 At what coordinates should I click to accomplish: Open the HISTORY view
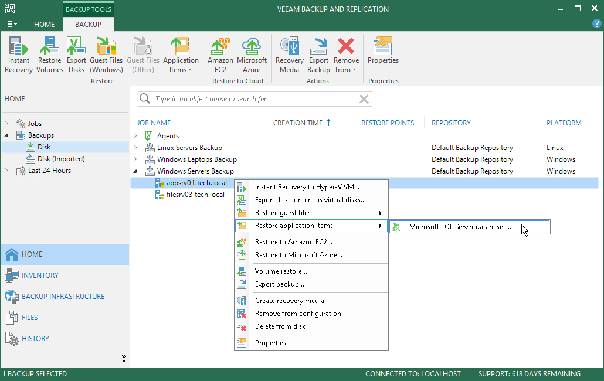point(65,339)
